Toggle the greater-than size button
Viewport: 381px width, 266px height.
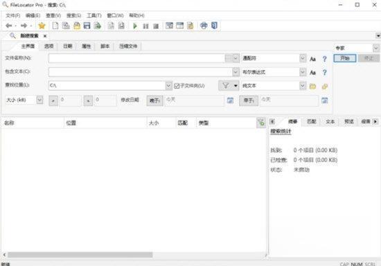53,100
